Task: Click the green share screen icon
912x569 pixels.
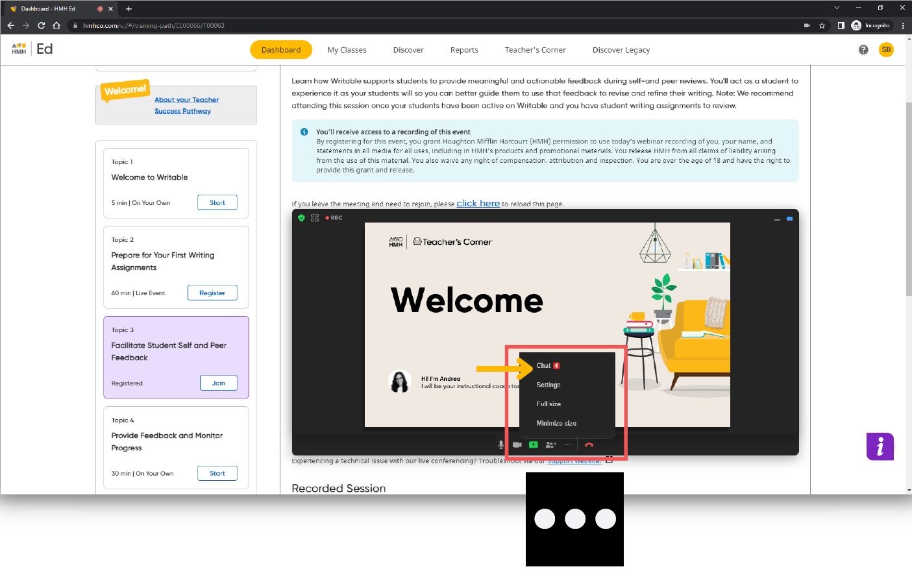Action: click(533, 445)
